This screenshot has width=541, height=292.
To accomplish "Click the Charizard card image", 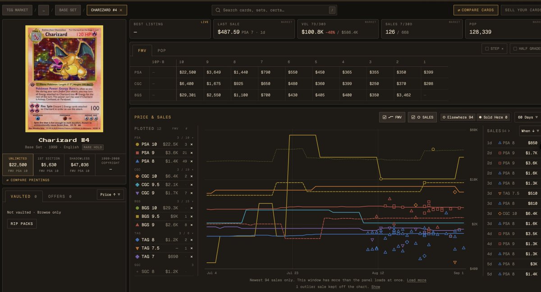I will [x=64, y=79].
